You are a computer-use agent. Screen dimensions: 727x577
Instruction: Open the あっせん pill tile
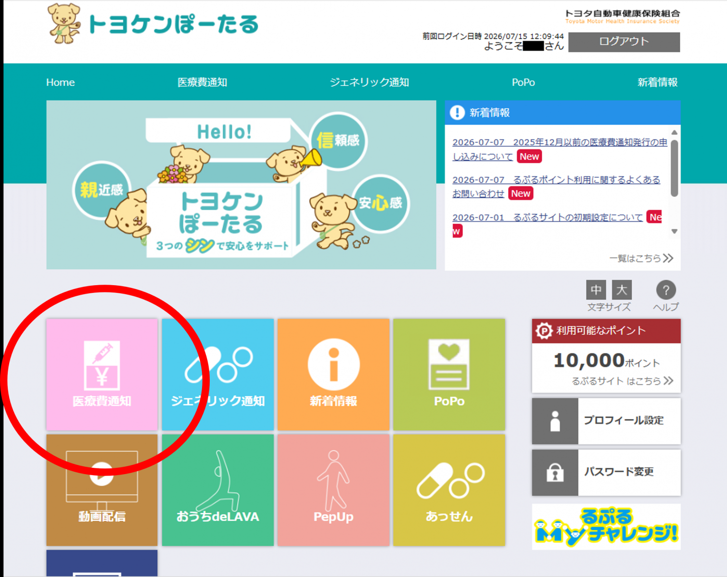pyautogui.click(x=449, y=490)
